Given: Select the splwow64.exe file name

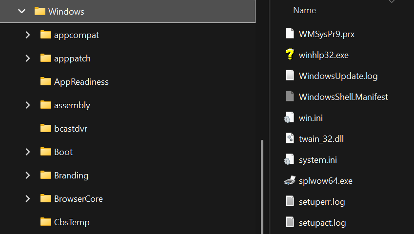Looking at the screenshot, I should pos(326,181).
